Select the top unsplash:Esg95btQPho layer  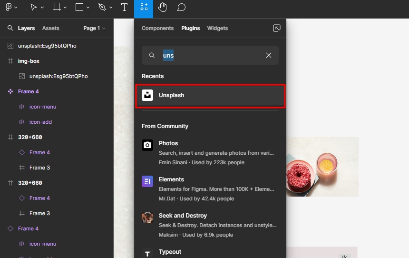point(57,46)
